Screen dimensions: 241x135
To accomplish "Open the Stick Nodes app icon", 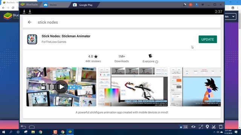I will (32, 39).
